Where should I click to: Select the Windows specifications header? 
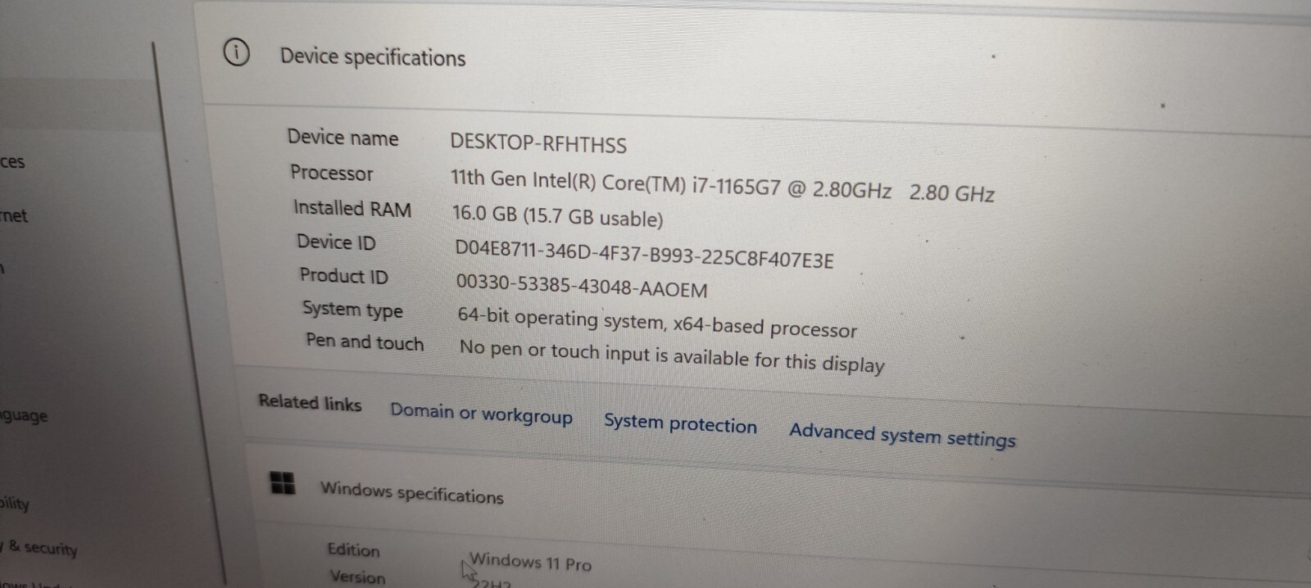pyautogui.click(x=411, y=493)
